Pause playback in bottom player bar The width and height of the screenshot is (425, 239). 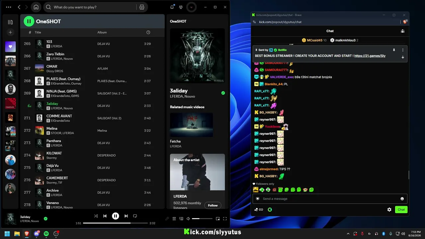115,216
